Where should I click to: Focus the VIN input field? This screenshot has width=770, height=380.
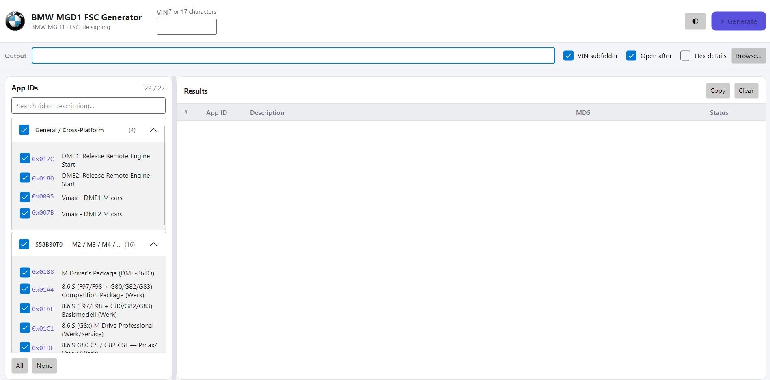point(186,27)
